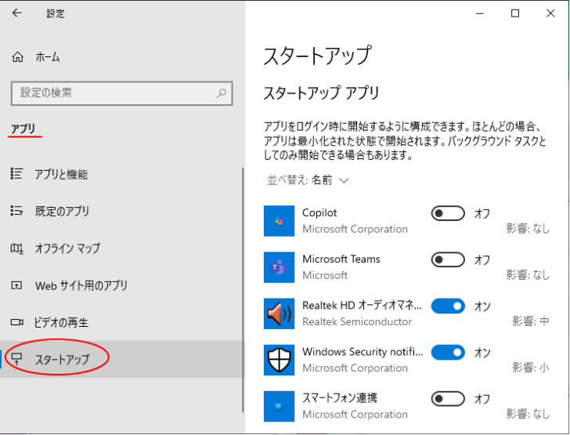Maximize the settings window
The image size is (570, 435).
pos(514,13)
